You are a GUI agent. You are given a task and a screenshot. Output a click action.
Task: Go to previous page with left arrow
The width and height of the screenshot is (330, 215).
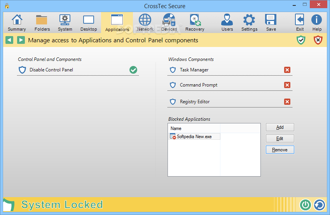[x=9, y=40]
